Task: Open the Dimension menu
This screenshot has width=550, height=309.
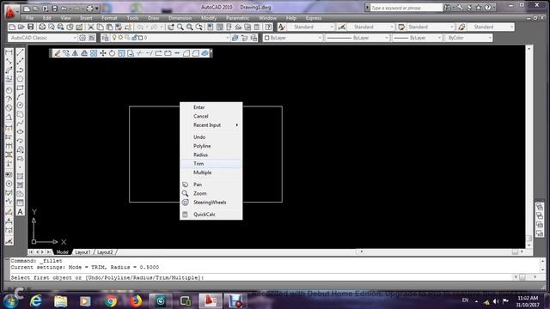Action: pyautogui.click(x=180, y=18)
